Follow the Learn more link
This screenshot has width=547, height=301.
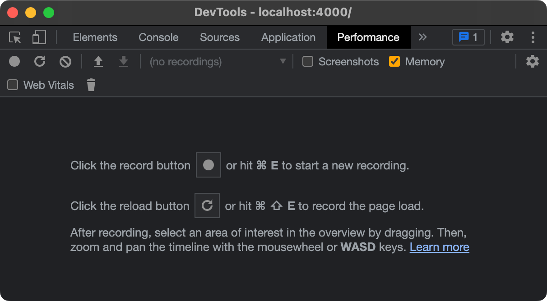pyautogui.click(x=439, y=247)
